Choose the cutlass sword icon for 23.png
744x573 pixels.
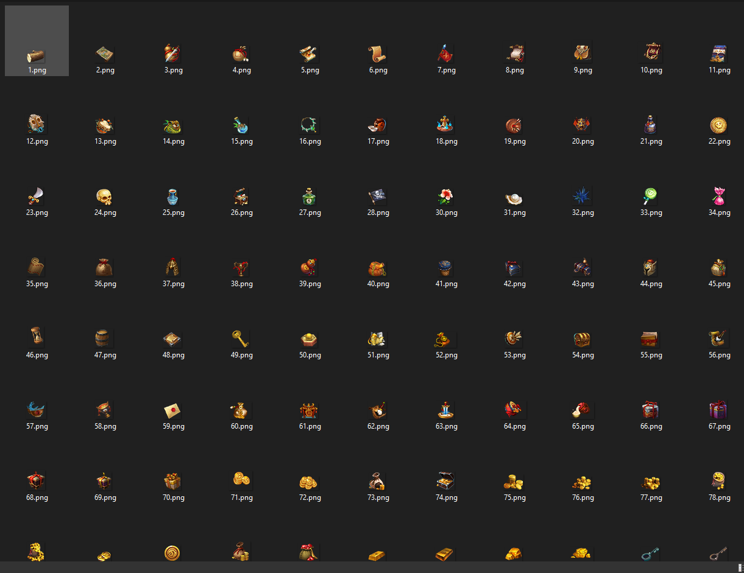tap(37, 197)
